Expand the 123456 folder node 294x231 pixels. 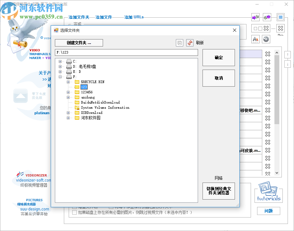point(68,92)
